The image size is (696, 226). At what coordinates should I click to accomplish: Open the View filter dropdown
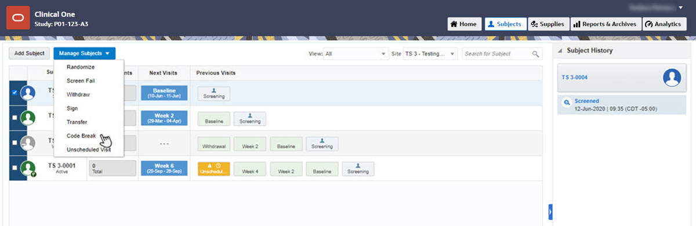click(356, 53)
